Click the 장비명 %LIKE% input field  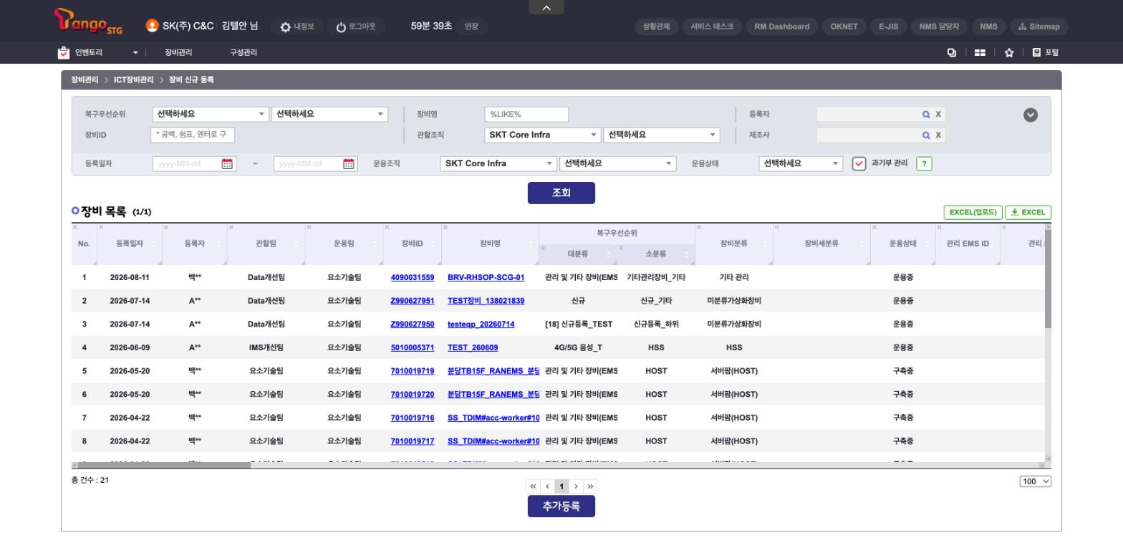[x=526, y=114]
